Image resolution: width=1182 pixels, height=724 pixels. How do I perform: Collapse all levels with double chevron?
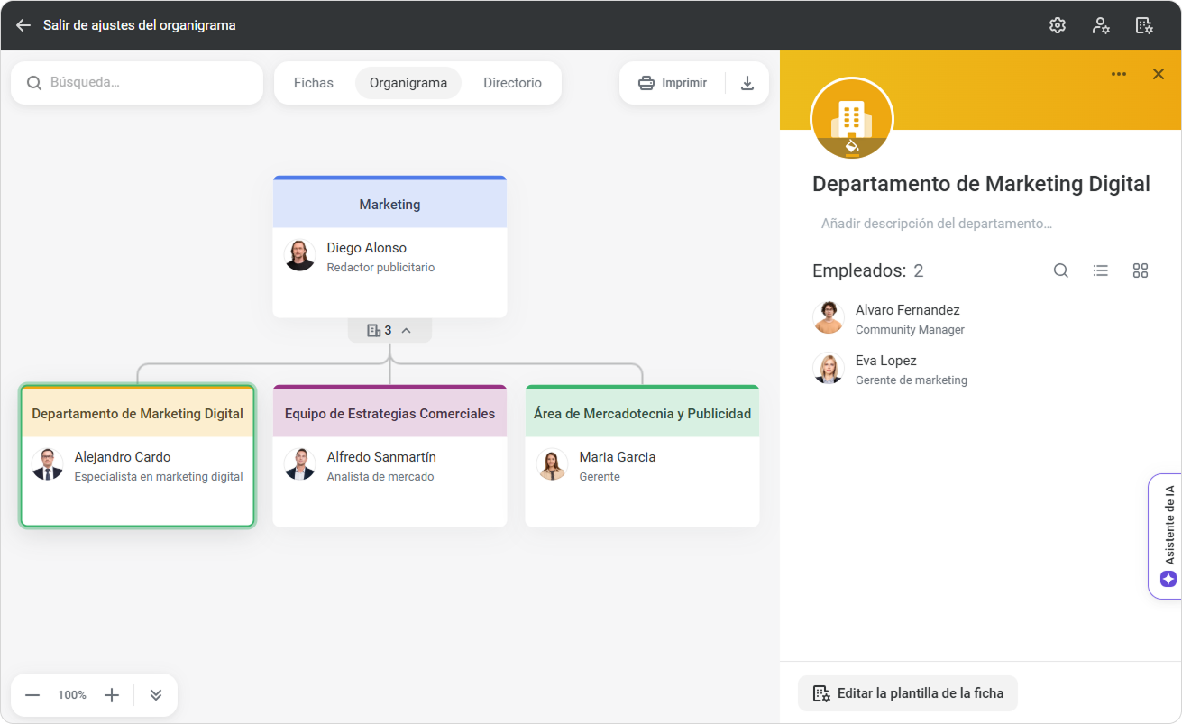coord(156,695)
